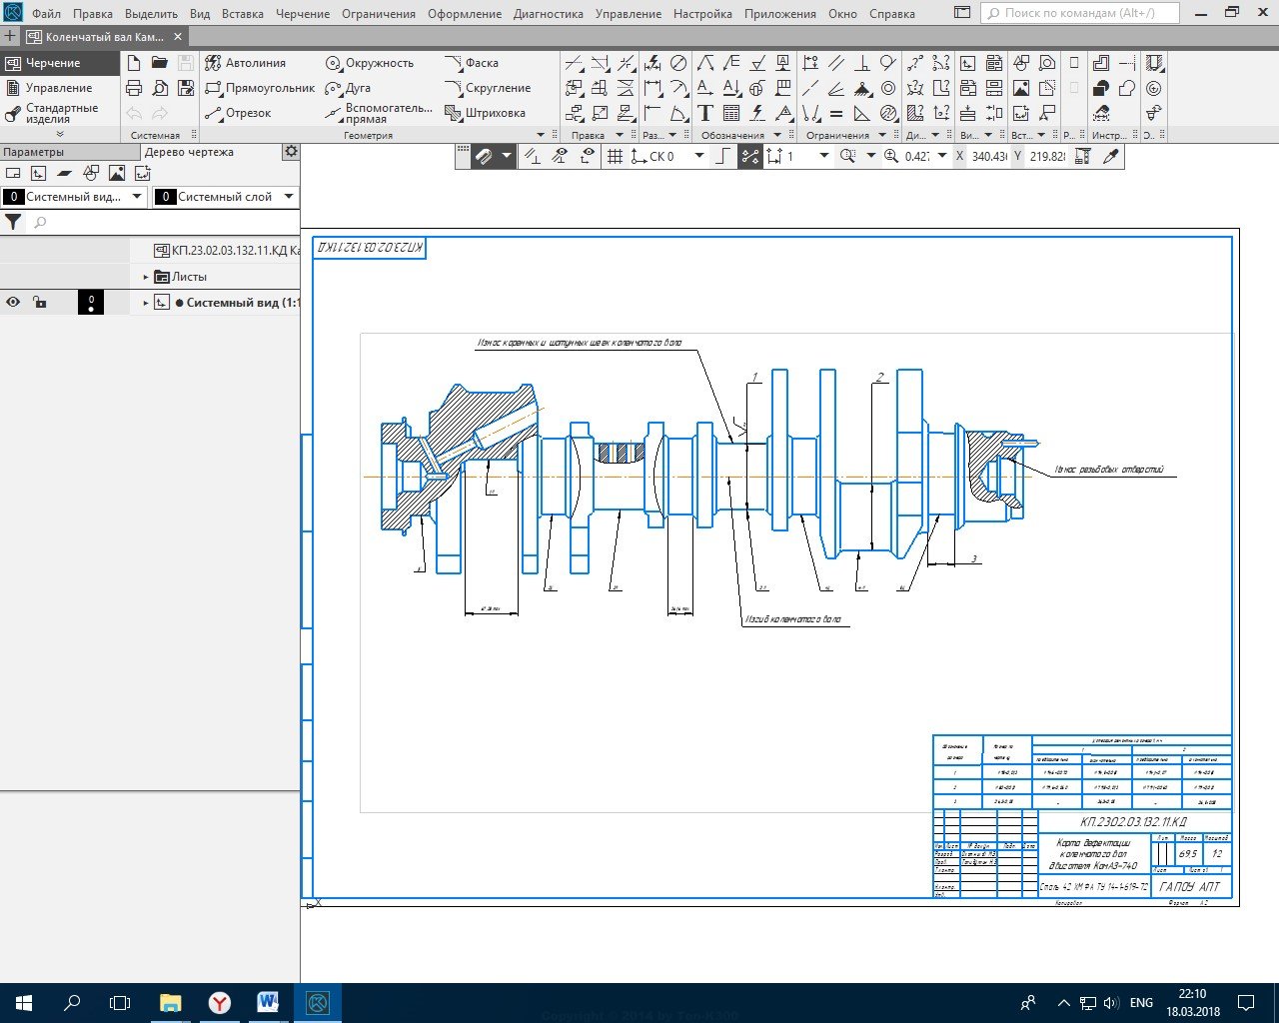Click the print icon in Системная panel
The width and height of the screenshot is (1279, 1023).
[134, 88]
